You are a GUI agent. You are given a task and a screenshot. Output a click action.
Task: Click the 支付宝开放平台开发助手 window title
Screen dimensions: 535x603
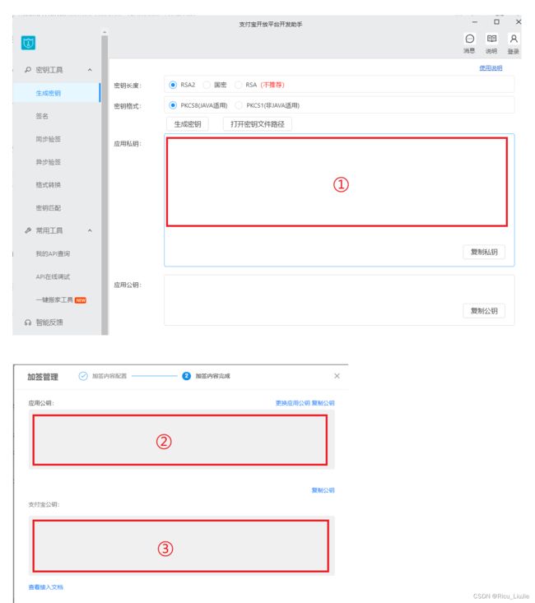(271, 24)
